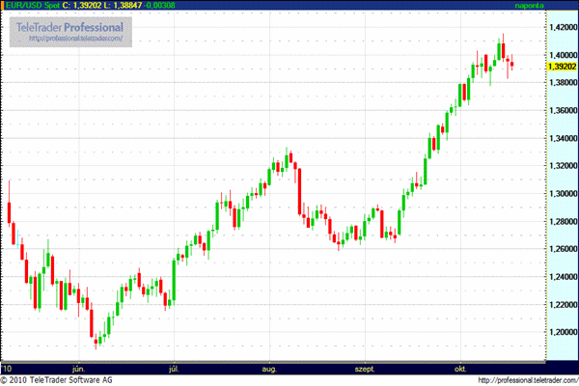
Task: Click the 'szept.' month marker on time axis
Action: [x=365, y=369]
